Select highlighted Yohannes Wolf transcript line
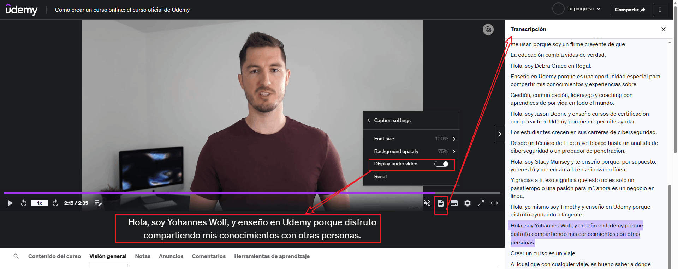The image size is (678, 269). point(576,234)
